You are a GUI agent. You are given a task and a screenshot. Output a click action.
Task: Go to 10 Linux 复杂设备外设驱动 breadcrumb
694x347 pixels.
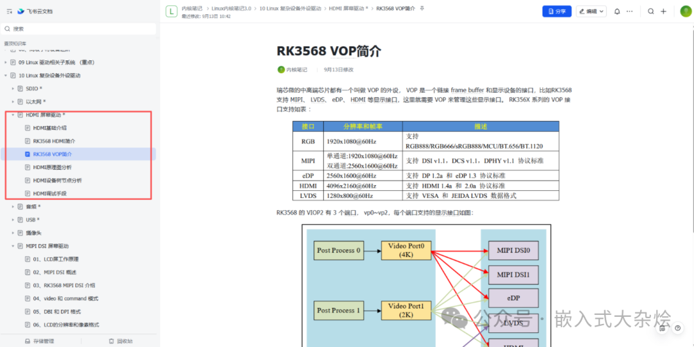290,8
